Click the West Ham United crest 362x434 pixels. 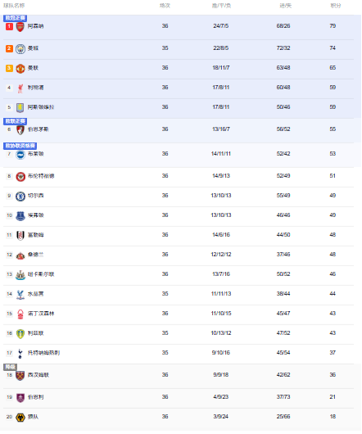click(x=20, y=376)
